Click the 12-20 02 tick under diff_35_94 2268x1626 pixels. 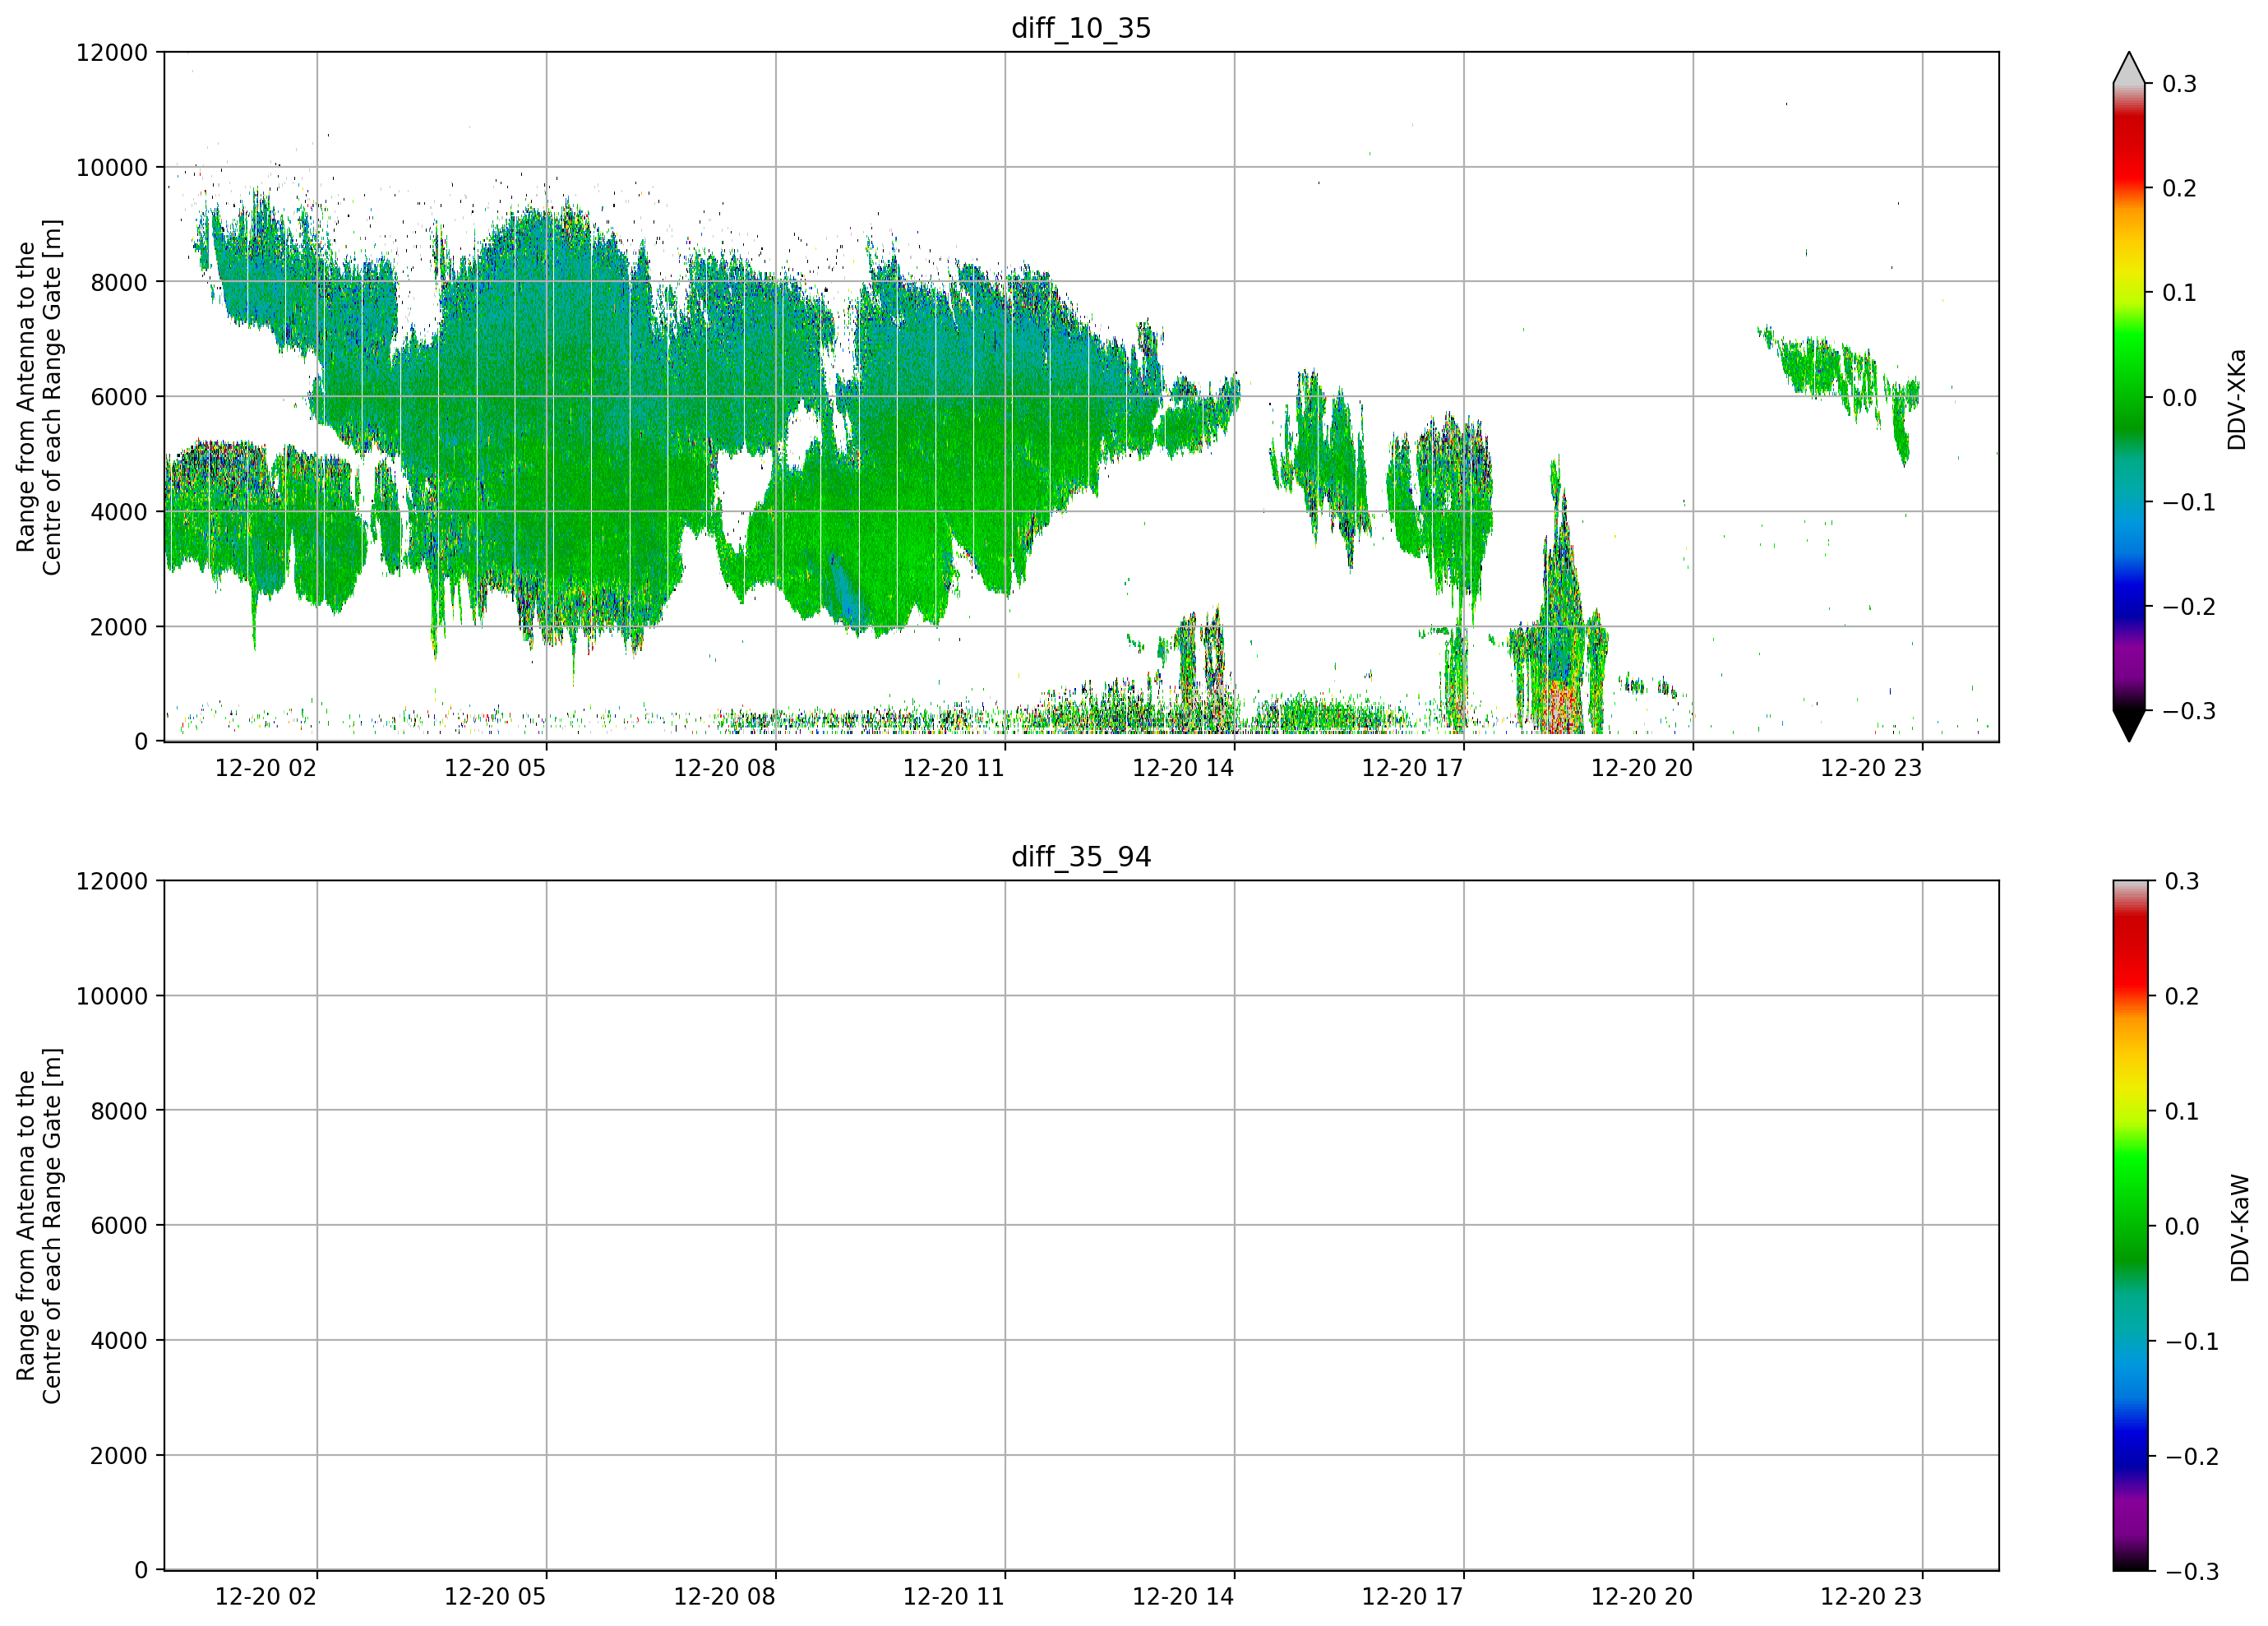point(266,1597)
